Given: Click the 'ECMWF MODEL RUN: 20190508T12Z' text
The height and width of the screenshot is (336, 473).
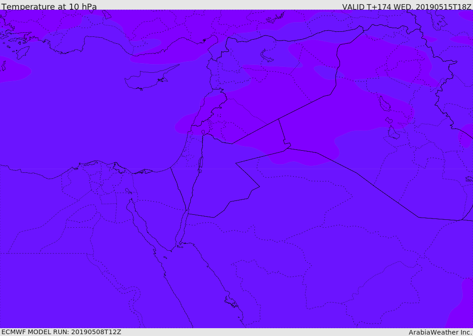Looking at the screenshot, I should tap(61, 332).
